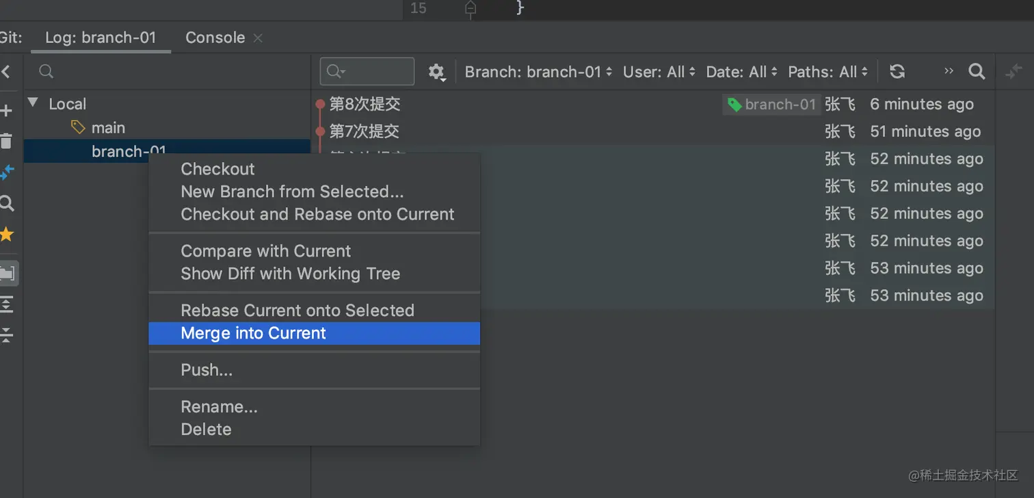
Task: Toggle group by directory icon
Action: click(x=8, y=274)
